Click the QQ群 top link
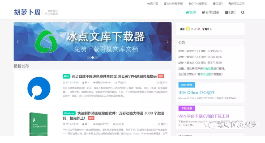 tap(218, 3)
